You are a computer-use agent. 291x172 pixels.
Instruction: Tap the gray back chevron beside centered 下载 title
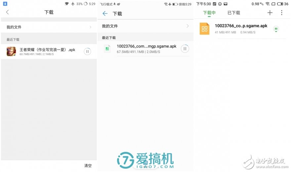click(x=8, y=12)
